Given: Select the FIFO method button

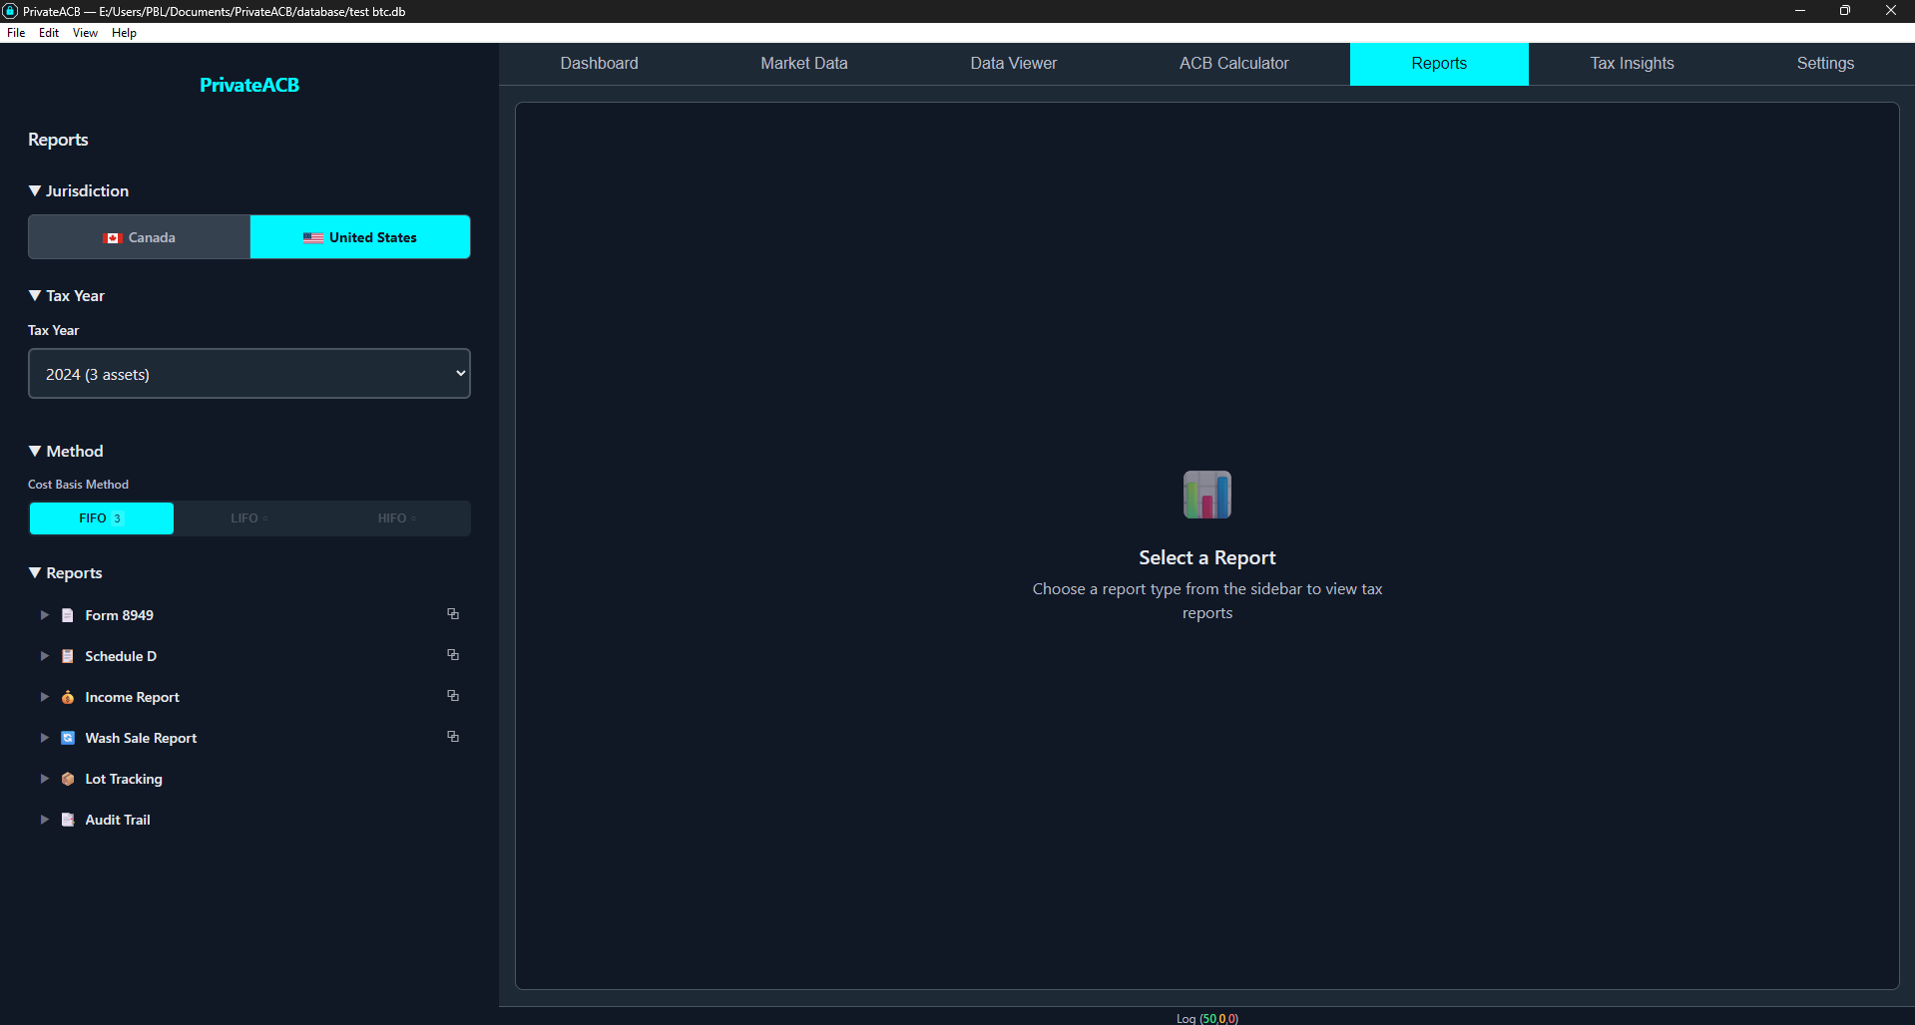Looking at the screenshot, I should (101, 517).
